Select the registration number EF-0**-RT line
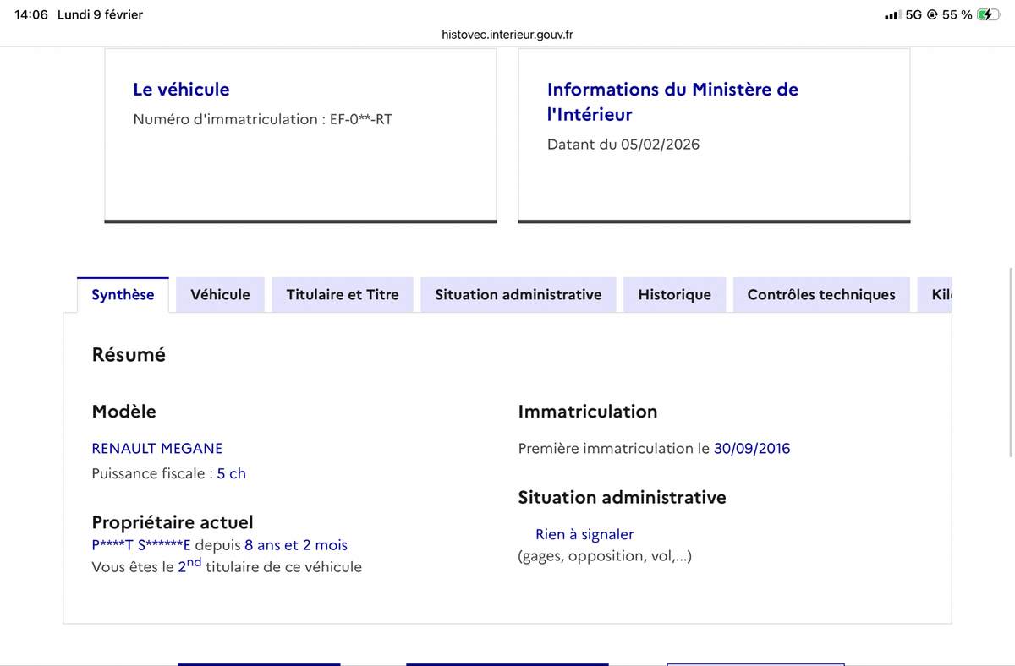 click(262, 119)
